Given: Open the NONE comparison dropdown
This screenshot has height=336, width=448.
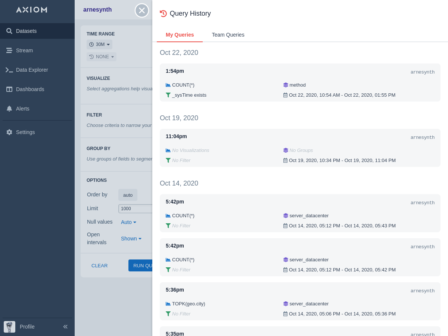Looking at the screenshot, I should tap(102, 57).
